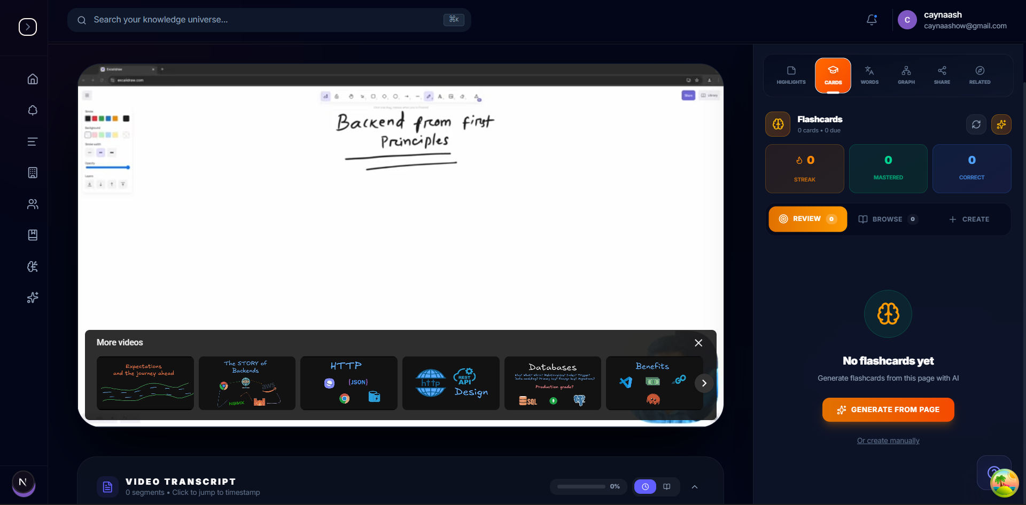This screenshot has width=1026, height=505.
Task: Advance the More videos carousel with the right arrow
Action: (704, 383)
